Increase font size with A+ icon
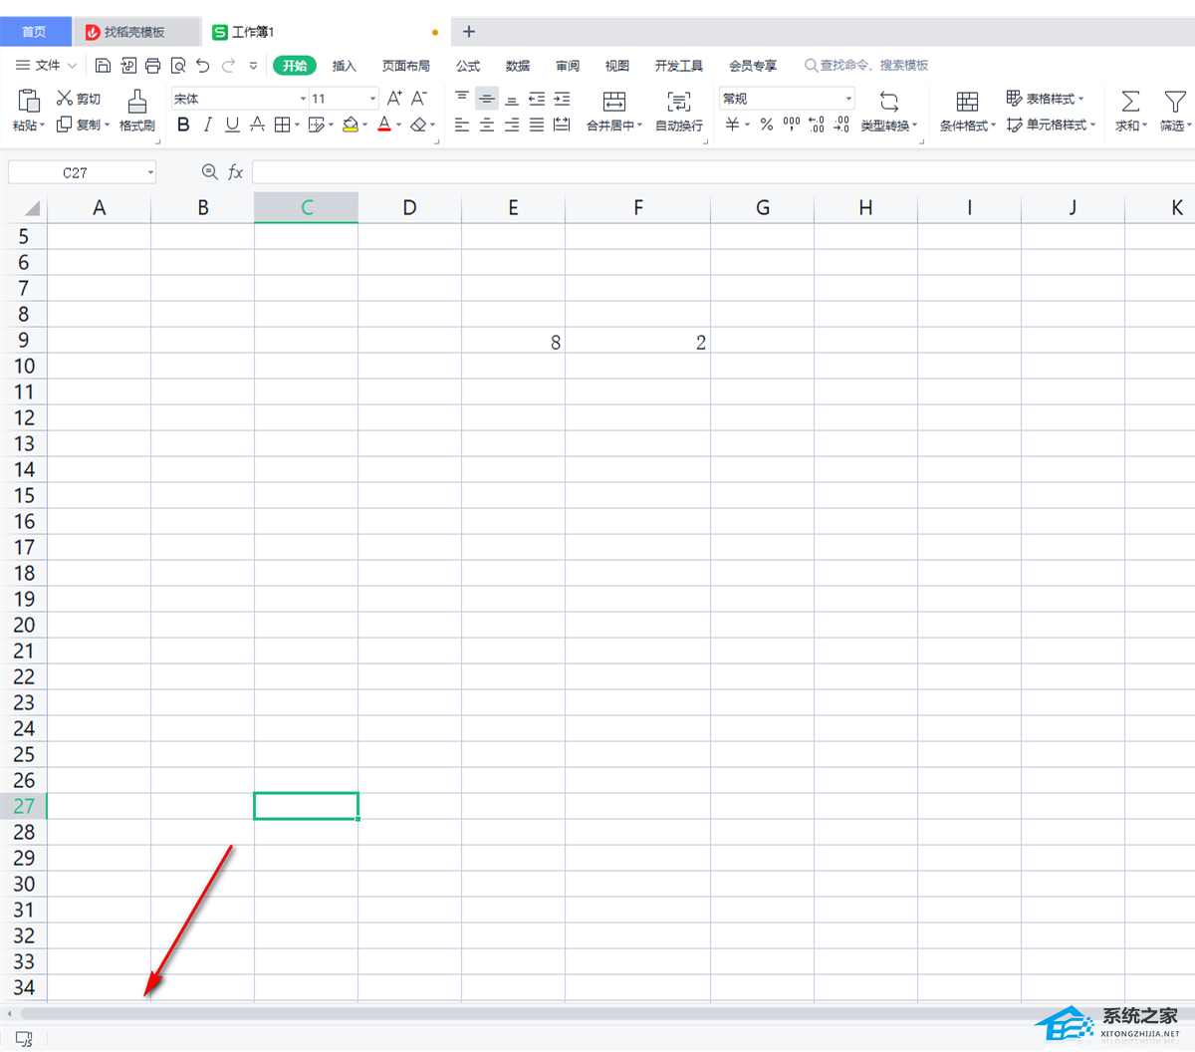Image resolution: width=1195 pixels, height=1052 pixels. click(x=394, y=98)
